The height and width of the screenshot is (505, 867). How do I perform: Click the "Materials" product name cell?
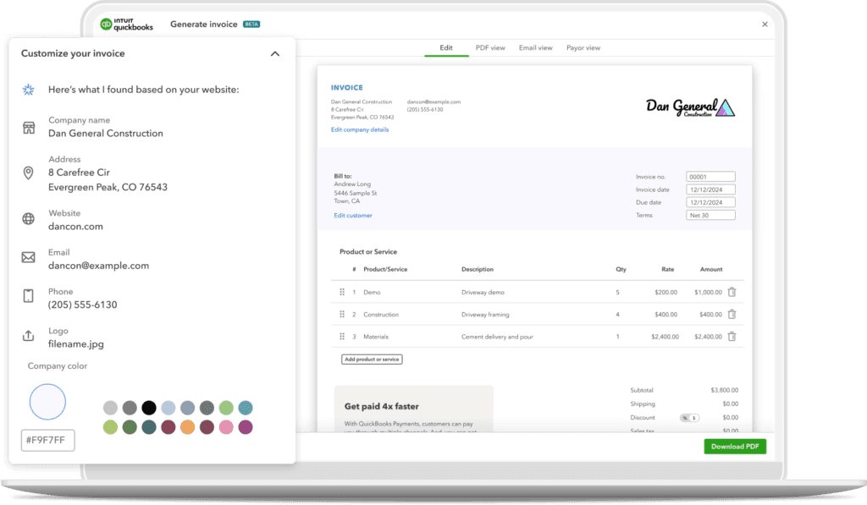376,337
